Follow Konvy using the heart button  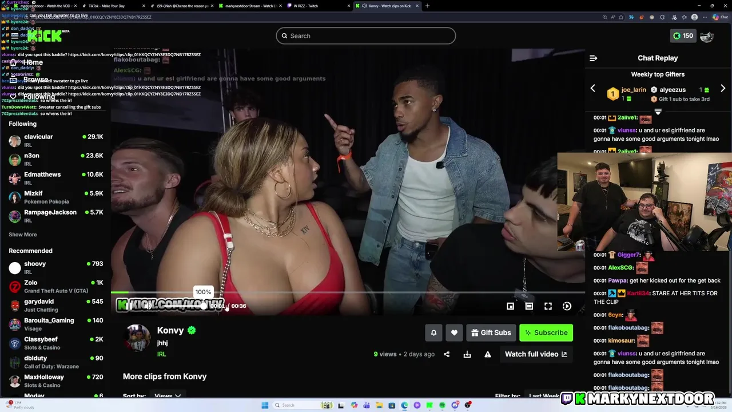(x=454, y=332)
